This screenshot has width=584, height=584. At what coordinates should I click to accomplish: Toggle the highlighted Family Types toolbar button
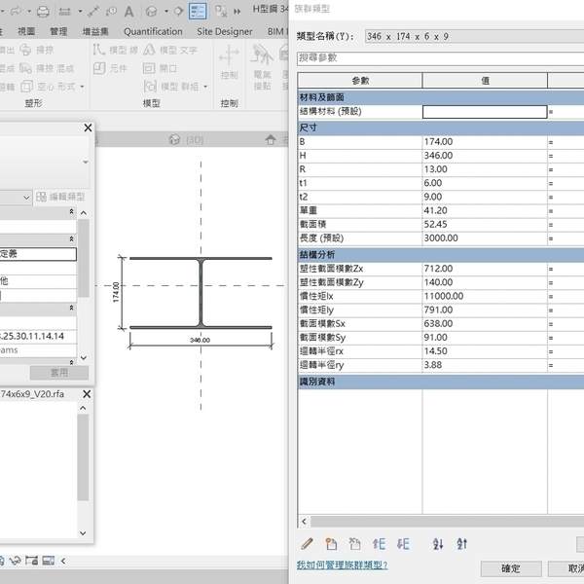pos(197,12)
